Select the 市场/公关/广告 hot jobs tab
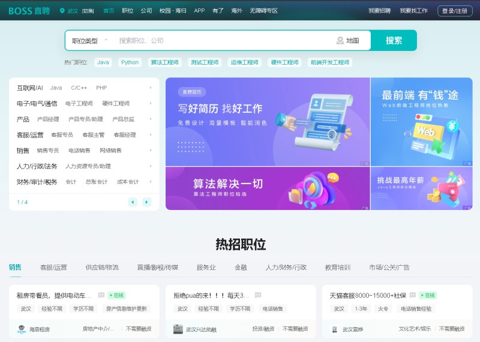The height and width of the screenshot is (342, 480). point(389,267)
